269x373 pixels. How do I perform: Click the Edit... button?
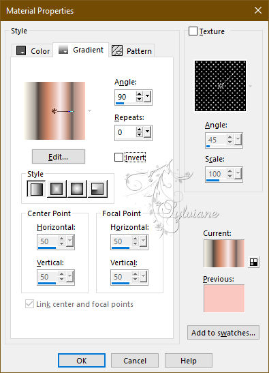point(59,157)
